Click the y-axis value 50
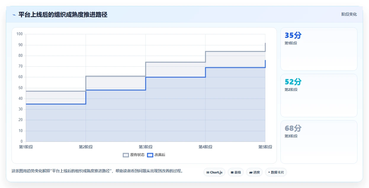Viewport: 369px width, 188px height. (x=21, y=88)
